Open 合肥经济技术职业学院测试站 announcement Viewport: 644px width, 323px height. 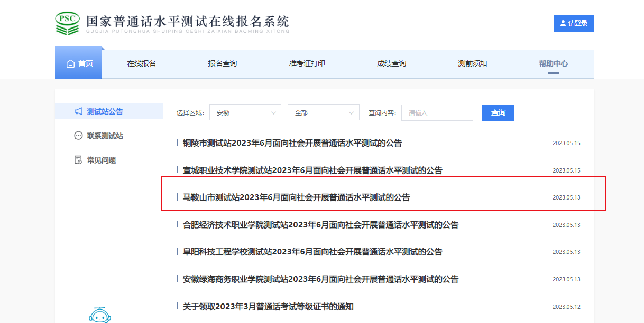tap(320, 225)
